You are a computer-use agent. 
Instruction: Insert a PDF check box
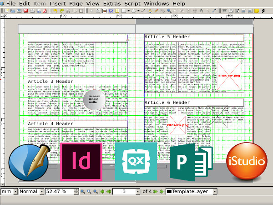238,11
